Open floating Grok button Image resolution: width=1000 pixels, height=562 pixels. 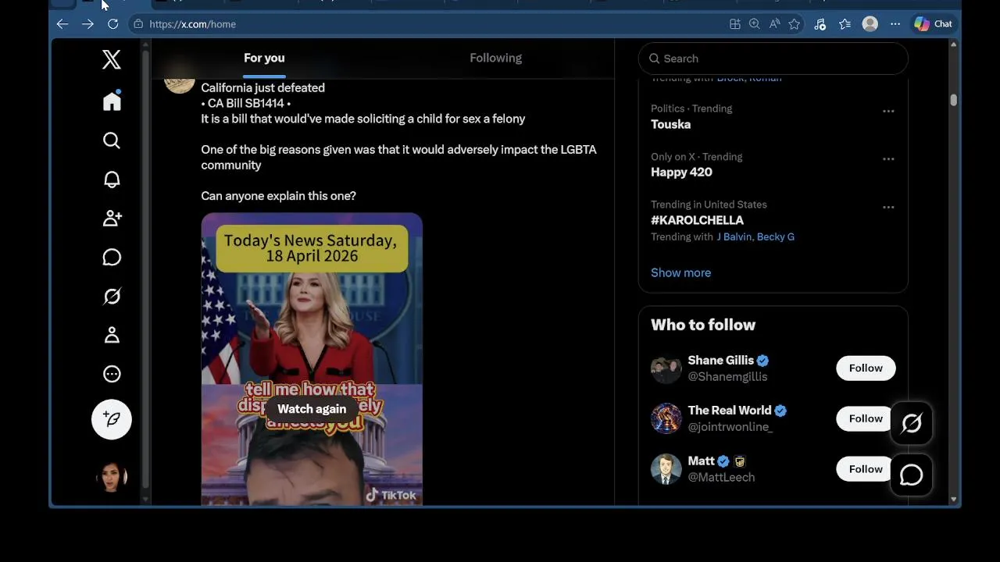[912, 423]
